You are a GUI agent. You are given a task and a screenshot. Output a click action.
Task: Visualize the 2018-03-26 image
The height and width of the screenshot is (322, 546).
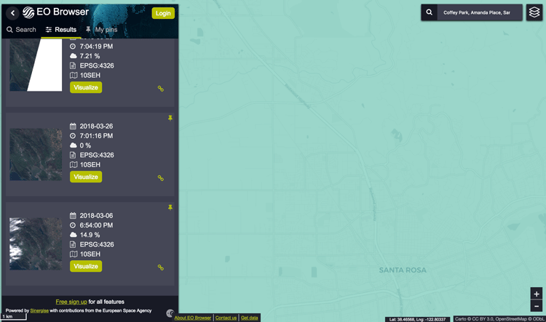[x=86, y=177]
